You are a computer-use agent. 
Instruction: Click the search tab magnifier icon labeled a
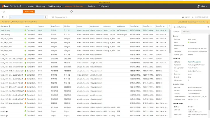[x=3, y=12]
